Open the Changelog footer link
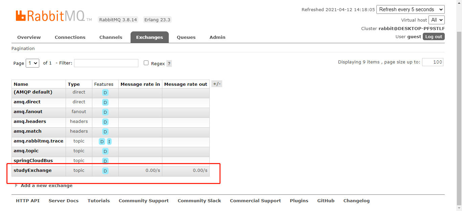This screenshot has width=462, height=211. [x=356, y=201]
